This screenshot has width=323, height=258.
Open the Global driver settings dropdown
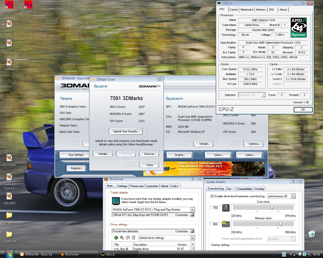[193, 238]
